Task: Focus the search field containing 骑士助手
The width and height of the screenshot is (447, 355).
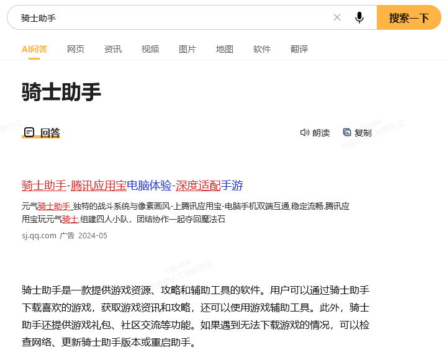Action: tap(168, 18)
